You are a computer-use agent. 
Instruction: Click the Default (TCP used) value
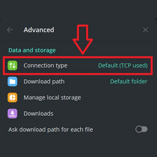point(123,65)
